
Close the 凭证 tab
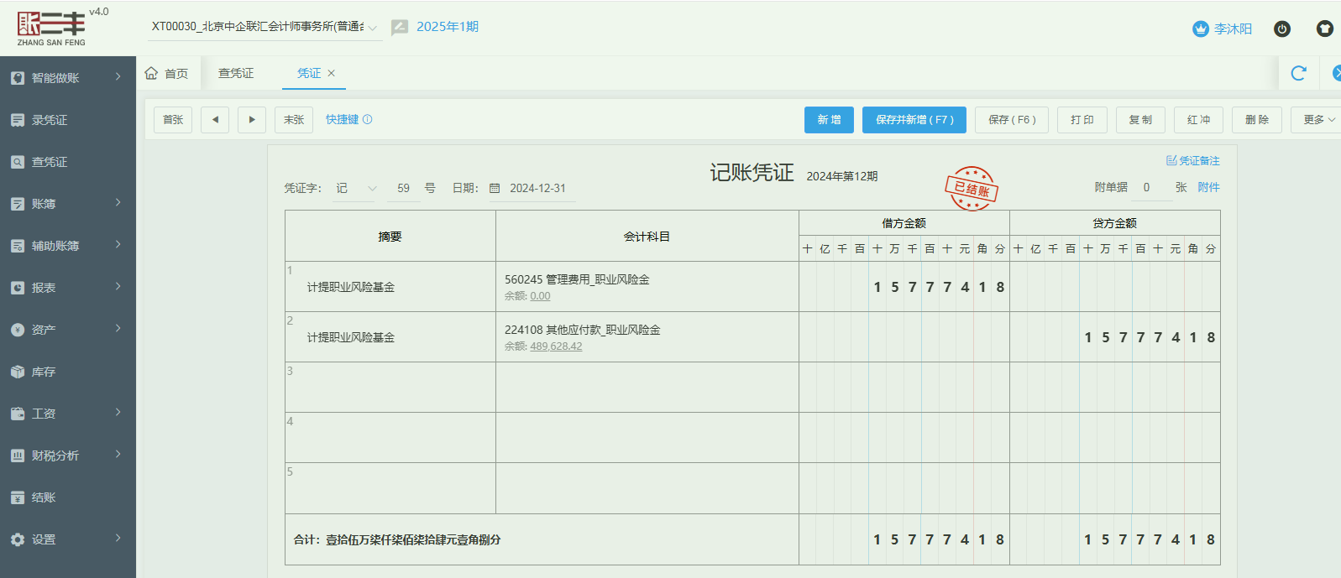point(332,73)
